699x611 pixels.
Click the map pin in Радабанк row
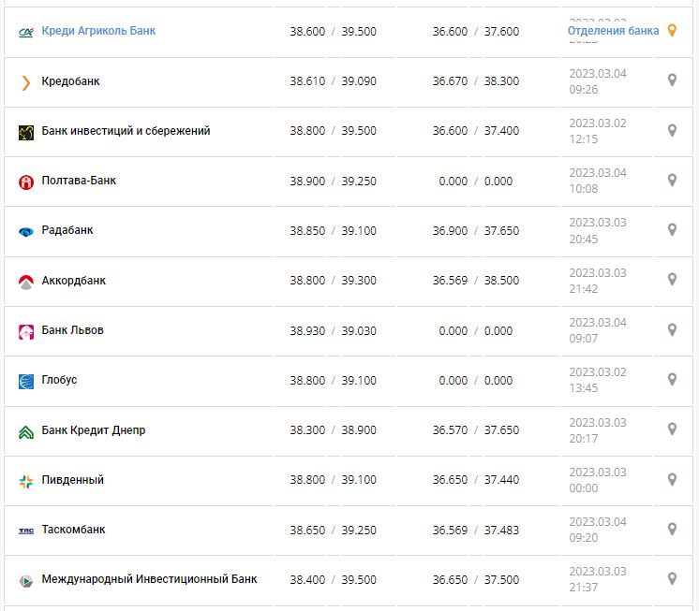(x=671, y=230)
